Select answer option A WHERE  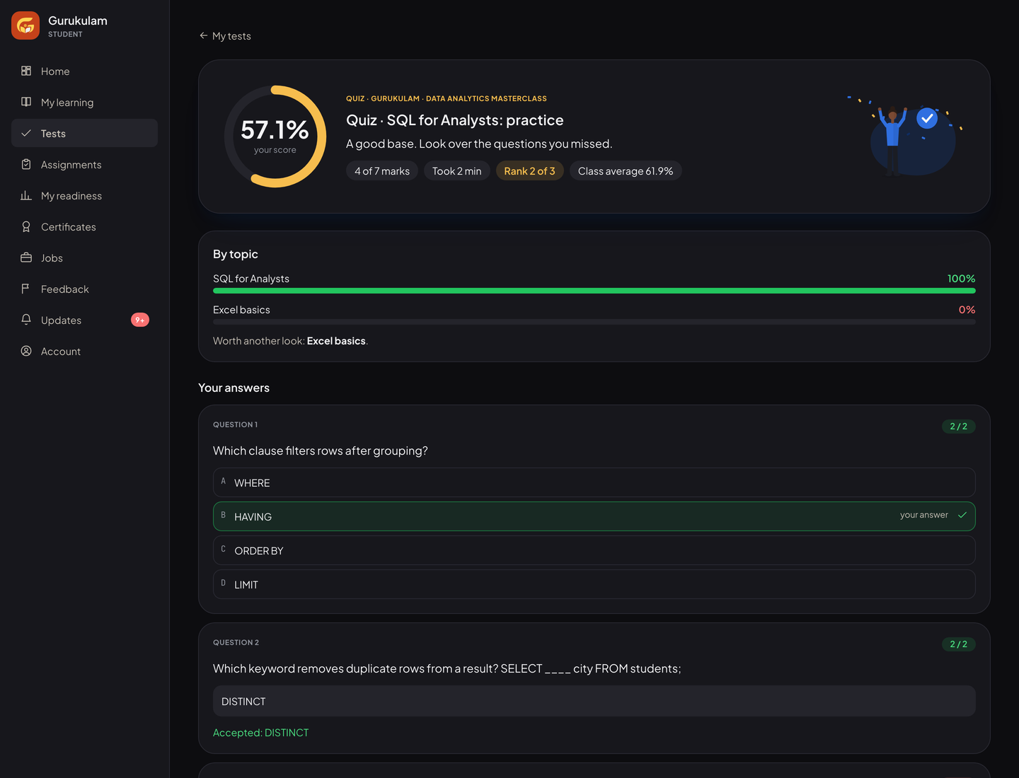[x=594, y=482]
